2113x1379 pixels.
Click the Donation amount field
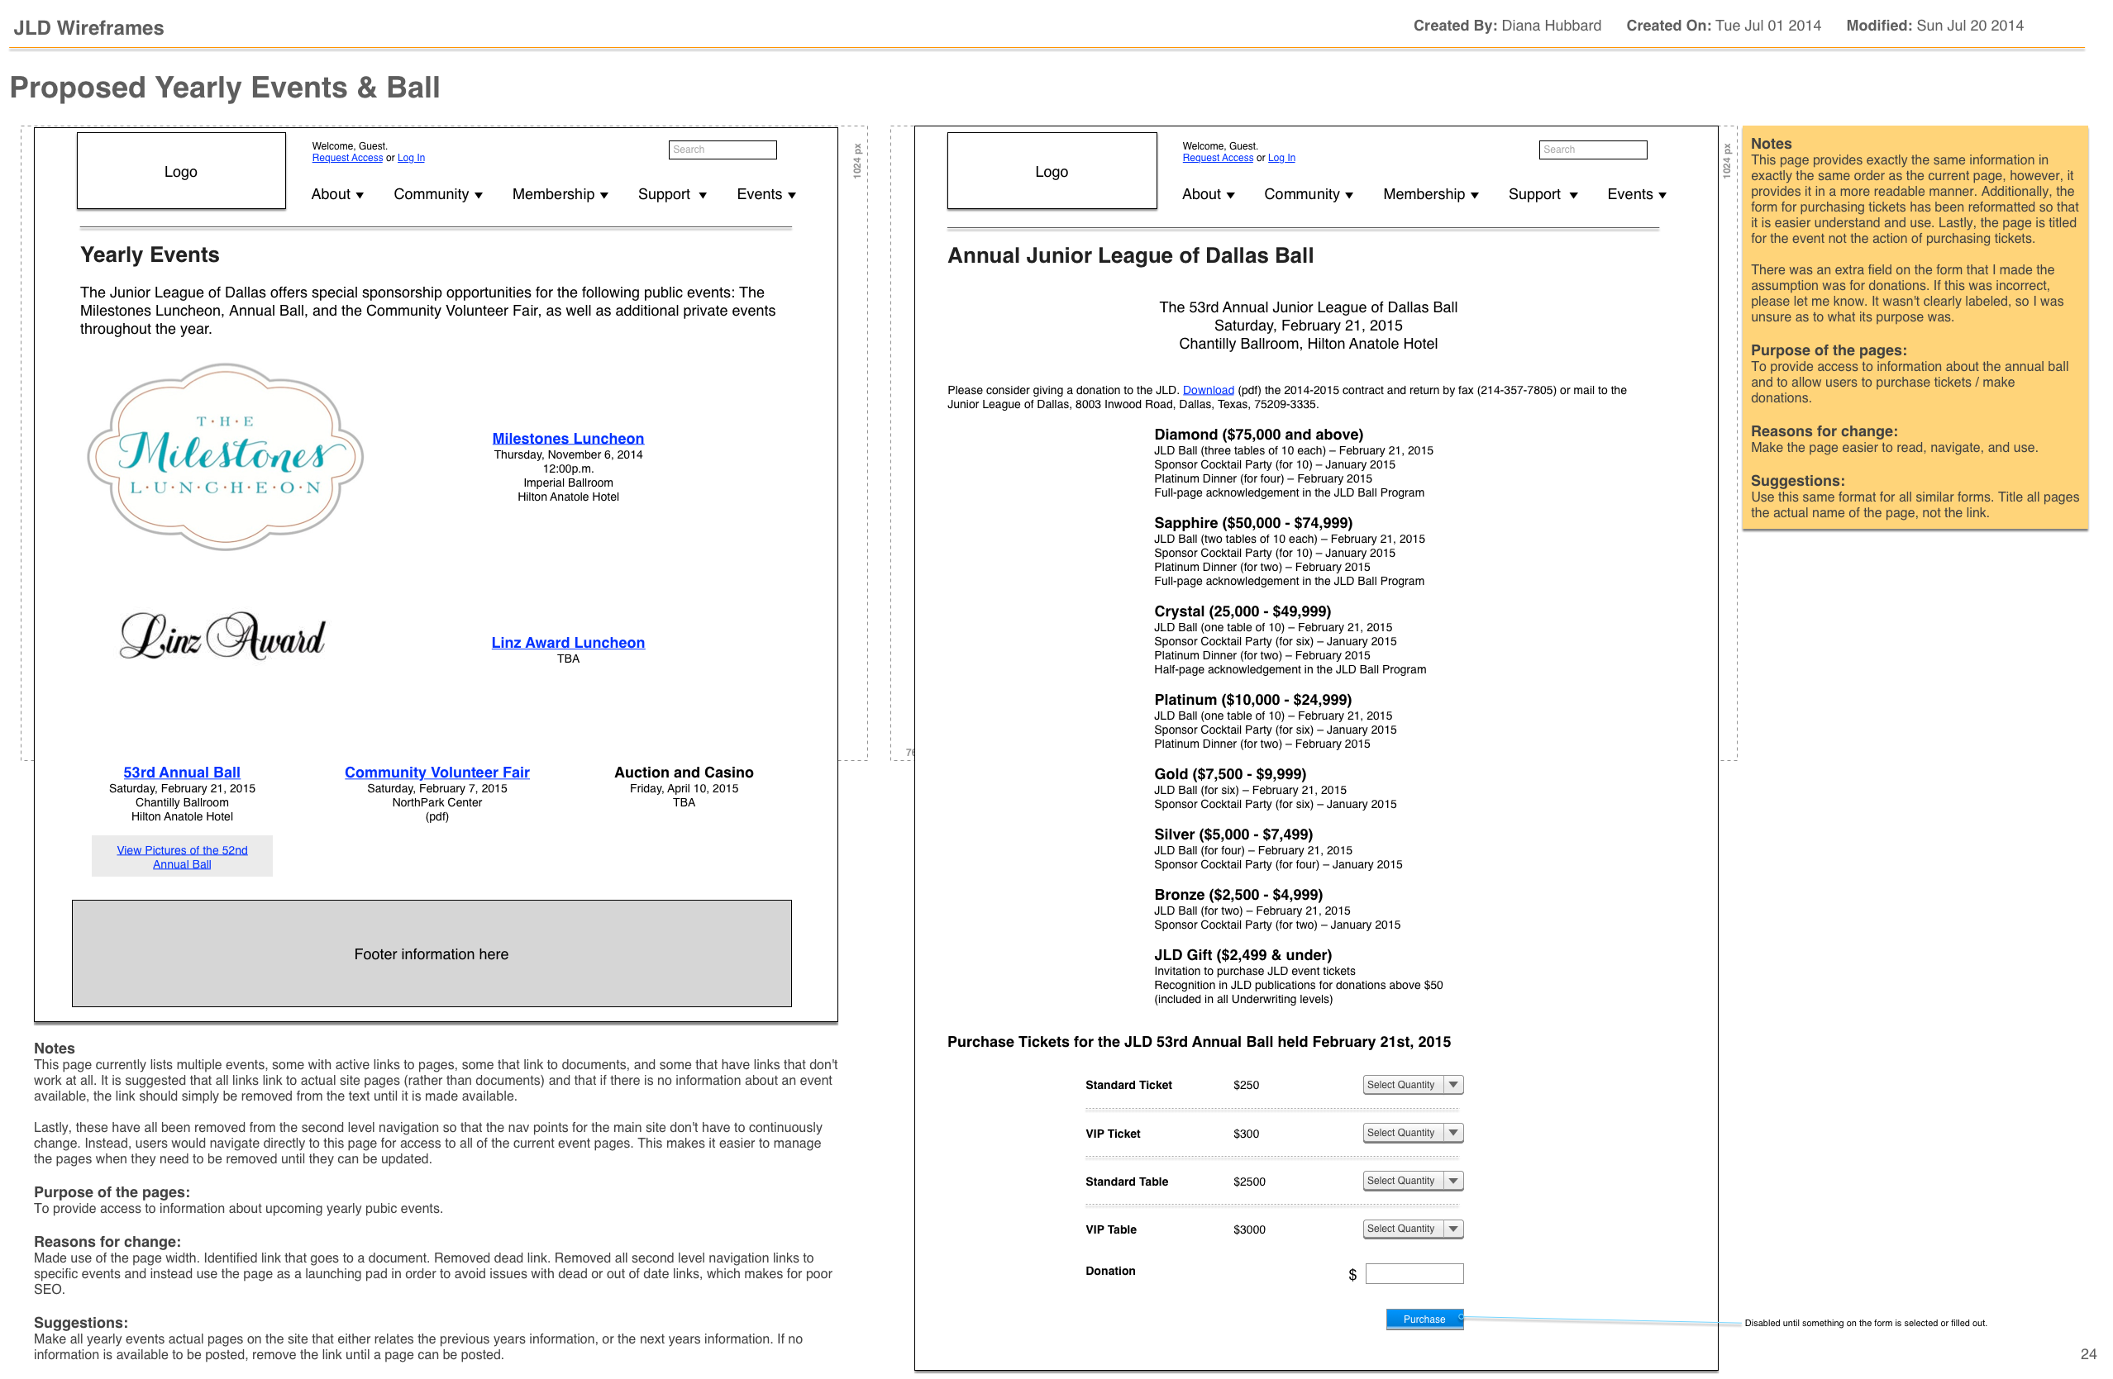coord(1414,1274)
